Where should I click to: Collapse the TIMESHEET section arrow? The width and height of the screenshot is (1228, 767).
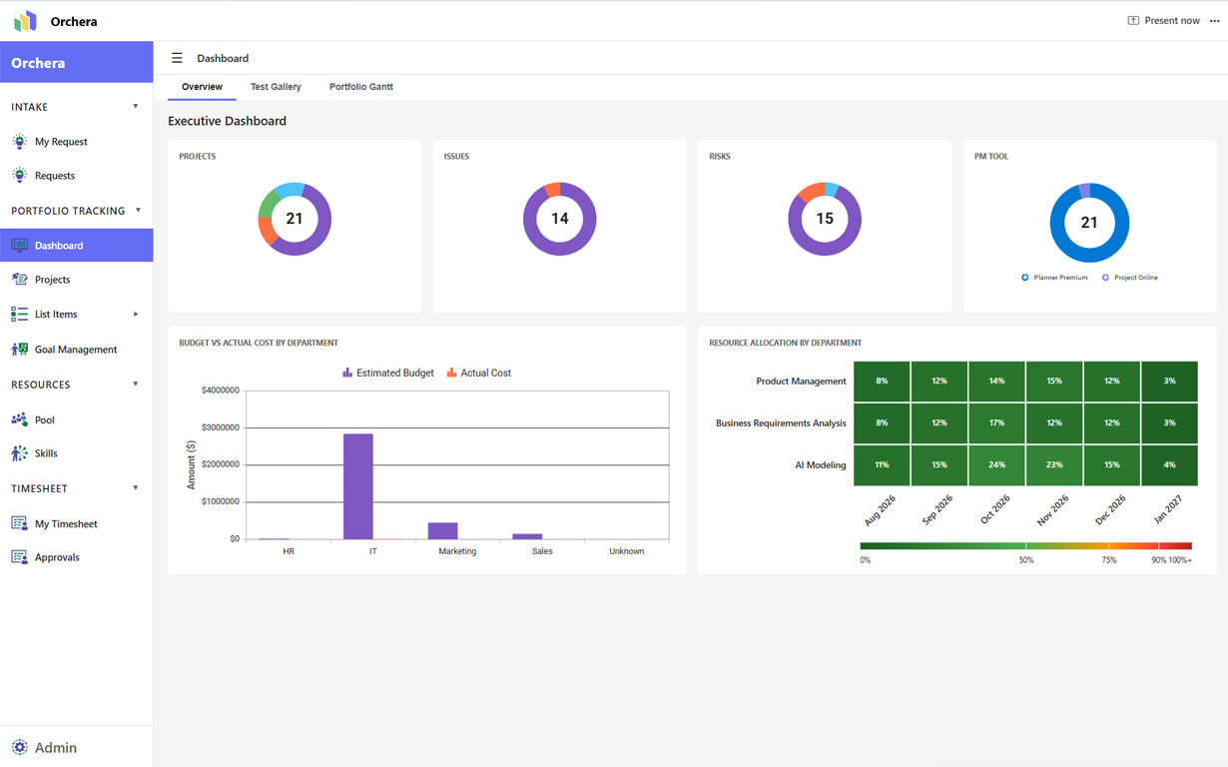tap(136, 488)
